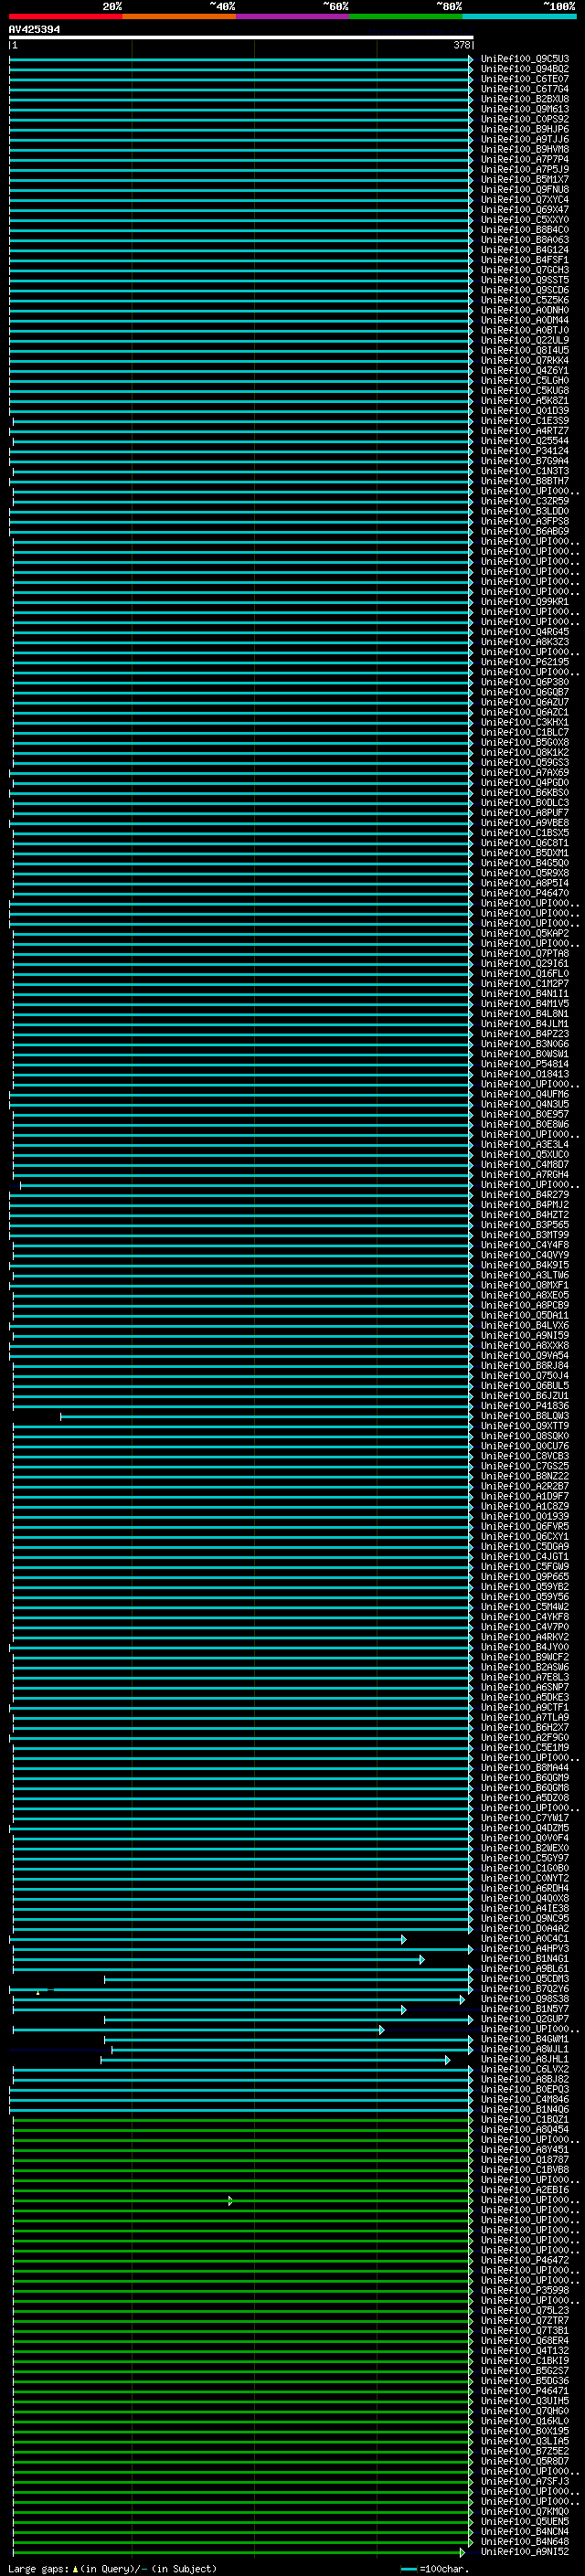585x2576 pixels.
Task: Open hit UniRef100_C6TE07
Action: [525, 79]
